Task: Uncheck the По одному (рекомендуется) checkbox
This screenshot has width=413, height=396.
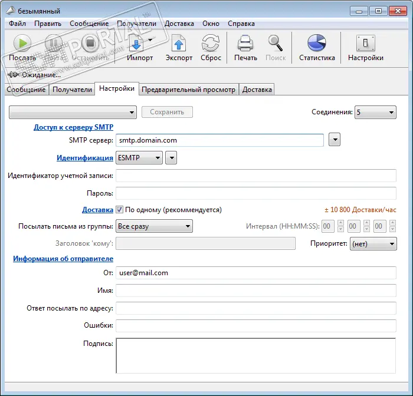Action: [119, 210]
